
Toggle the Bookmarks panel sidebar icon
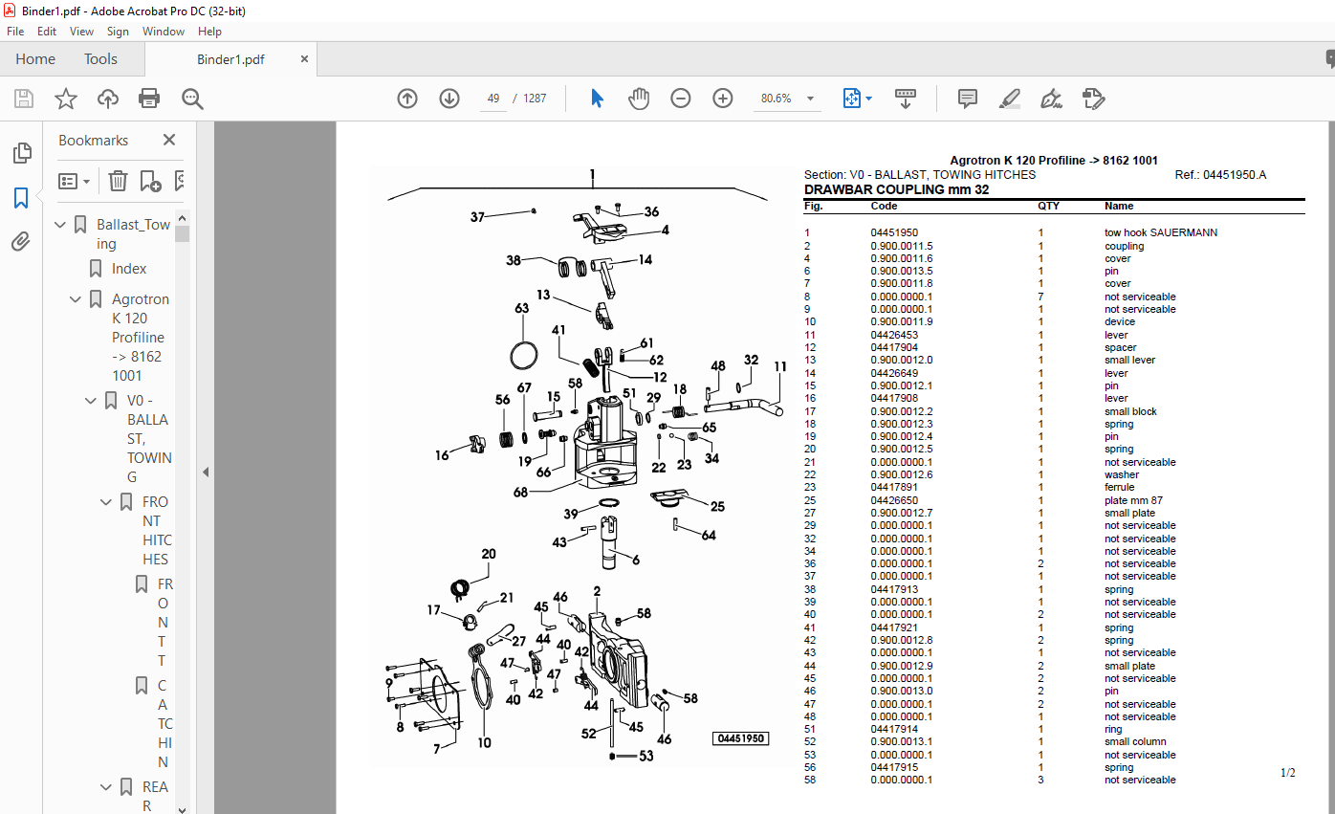point(21,198)
